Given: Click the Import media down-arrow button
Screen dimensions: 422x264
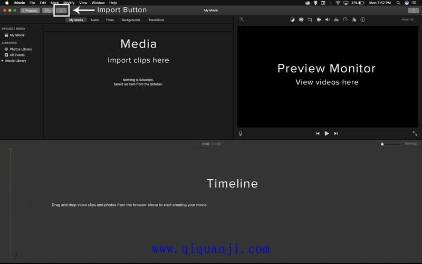Looking at the screenshot, I should pos(62,10).
